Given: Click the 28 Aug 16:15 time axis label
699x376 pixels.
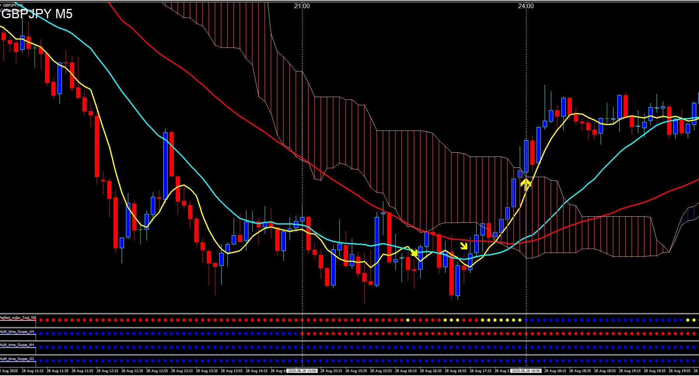Looking at the screenshot, I should click(406, 371).
